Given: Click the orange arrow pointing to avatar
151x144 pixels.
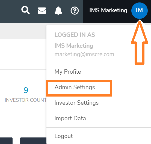Looking at the screenshot, I should coord(140,42).
